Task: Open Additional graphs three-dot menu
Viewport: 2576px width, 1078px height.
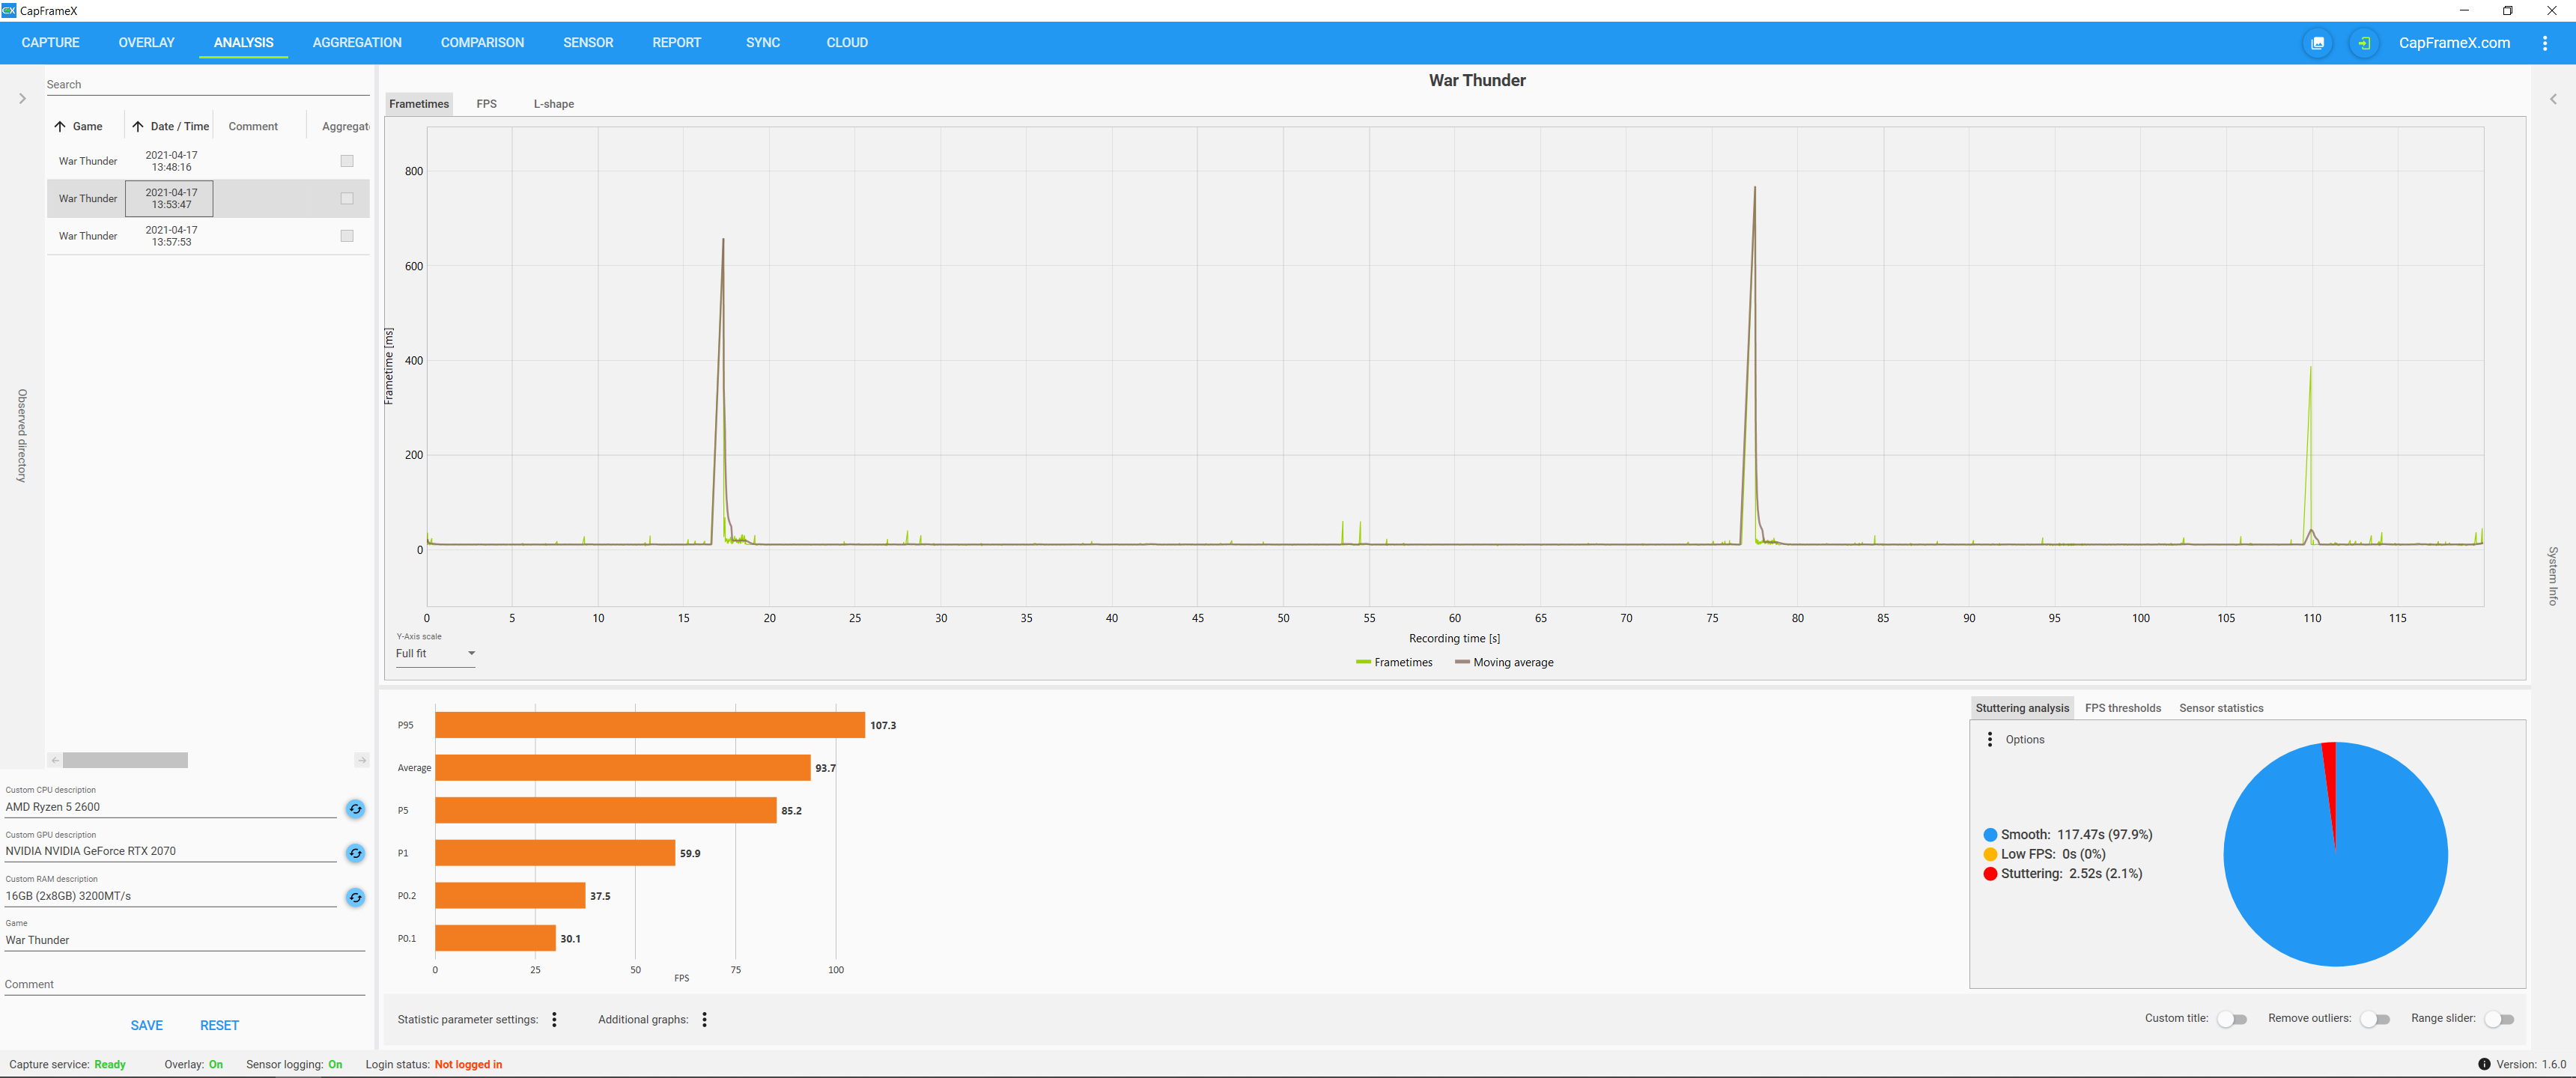Action: (x=704, y=1019)
